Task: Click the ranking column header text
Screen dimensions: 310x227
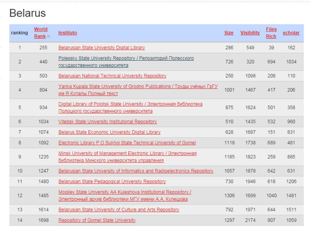Action: point(19,33)
